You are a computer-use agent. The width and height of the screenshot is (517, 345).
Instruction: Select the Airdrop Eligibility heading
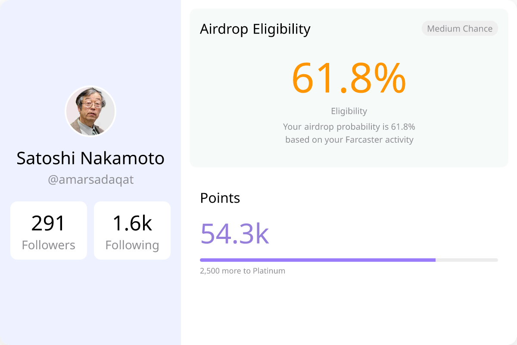[x=255, y=29]
